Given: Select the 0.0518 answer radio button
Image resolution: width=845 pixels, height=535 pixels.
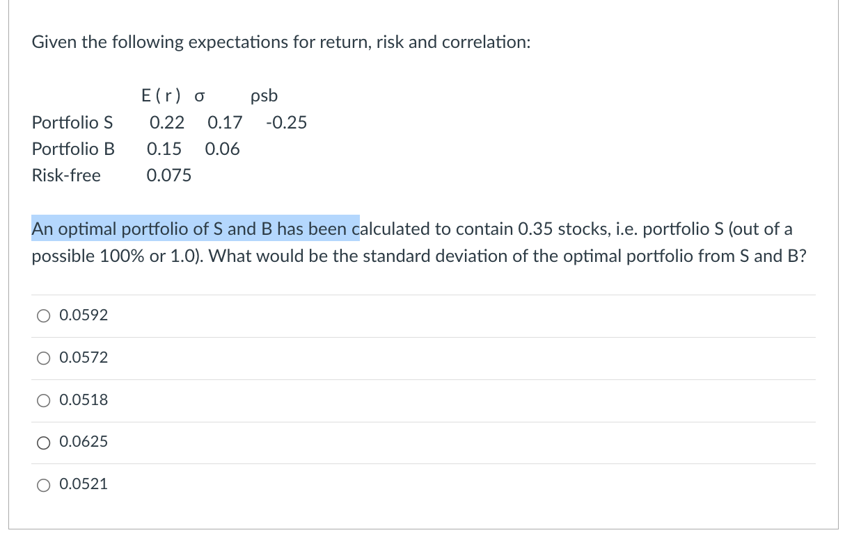Looking at the screenshot, I should [x=43, y=400].
